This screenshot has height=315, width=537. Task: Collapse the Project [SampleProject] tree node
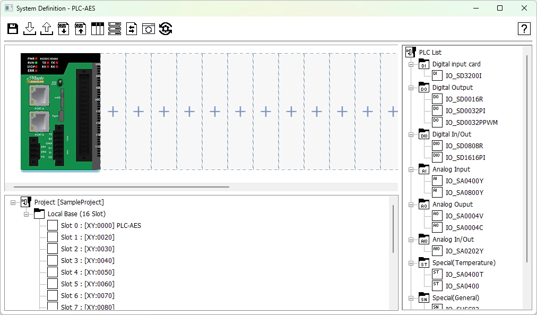click(x=13, y=202)
